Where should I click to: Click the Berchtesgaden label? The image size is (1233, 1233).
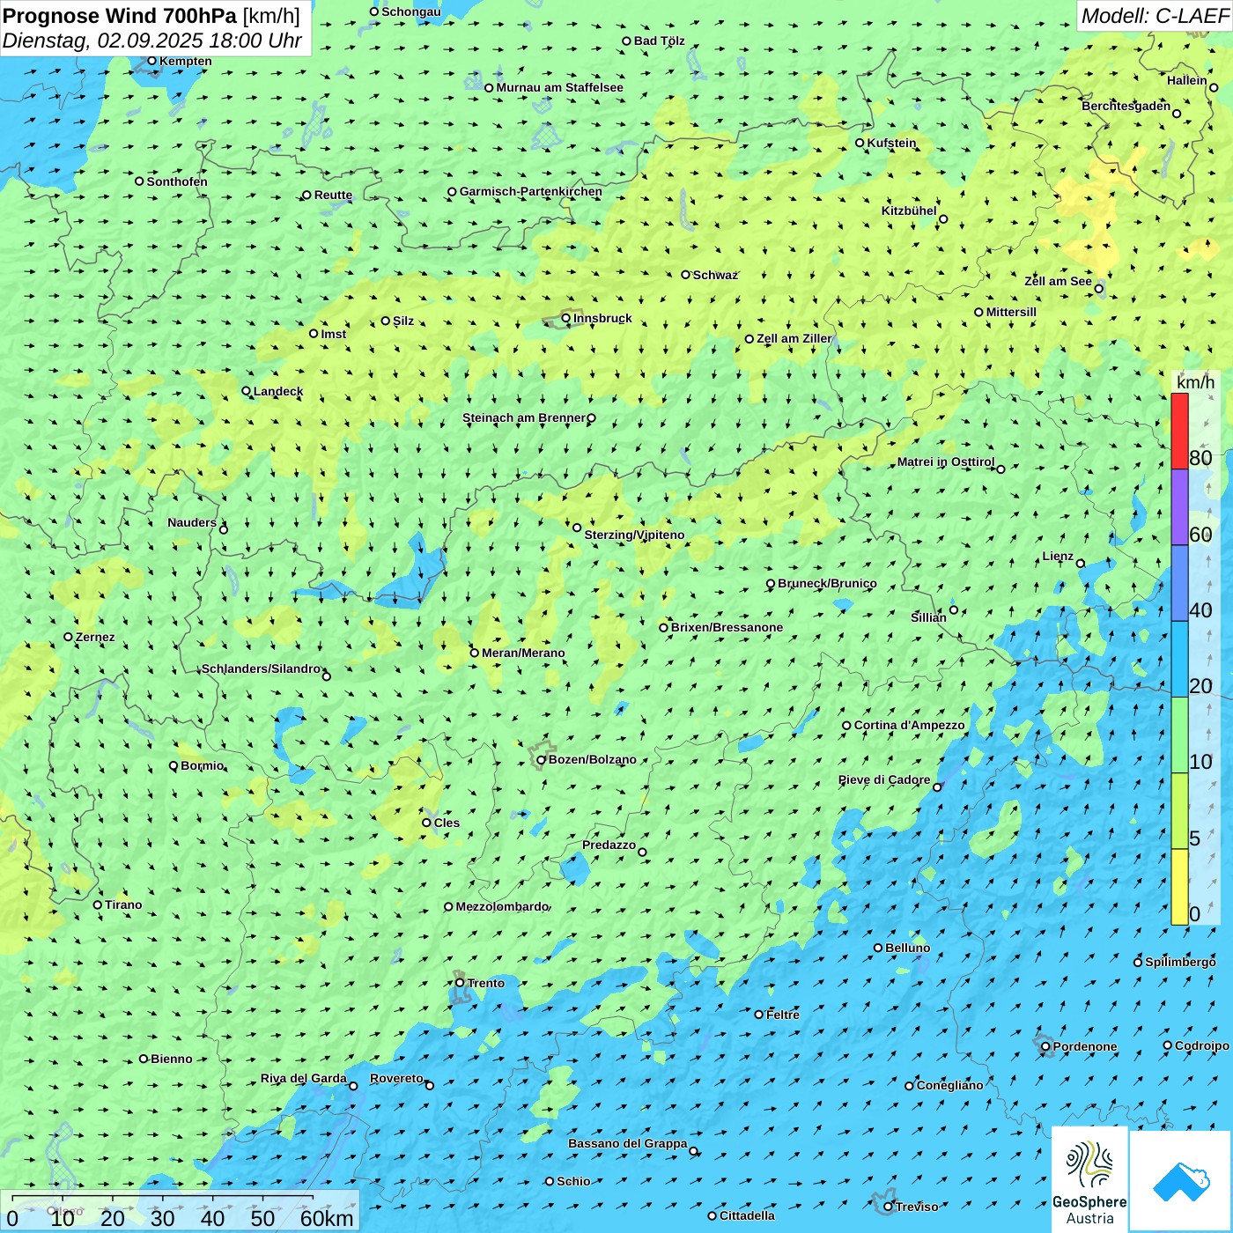tap(1126, 106)
